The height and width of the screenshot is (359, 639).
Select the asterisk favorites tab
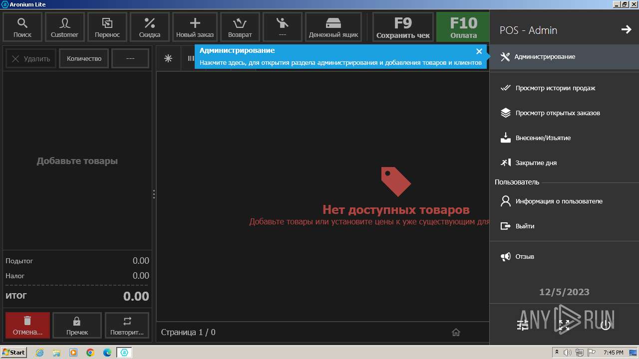(x=168, y=59)
